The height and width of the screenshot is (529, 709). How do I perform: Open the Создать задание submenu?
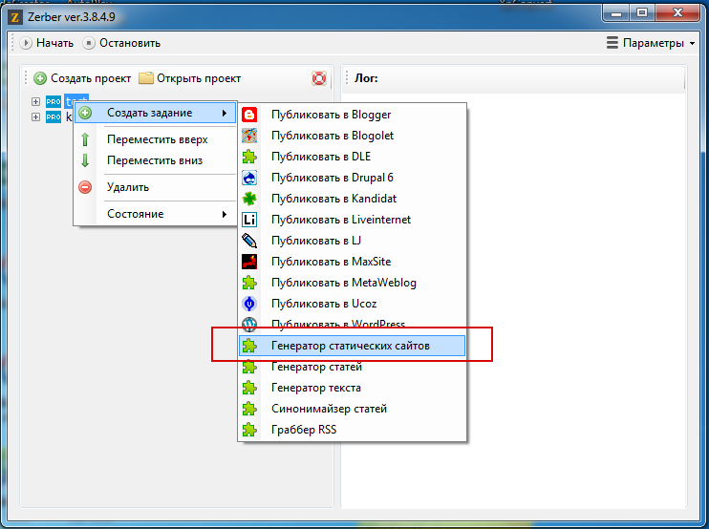tap(156, 113)
